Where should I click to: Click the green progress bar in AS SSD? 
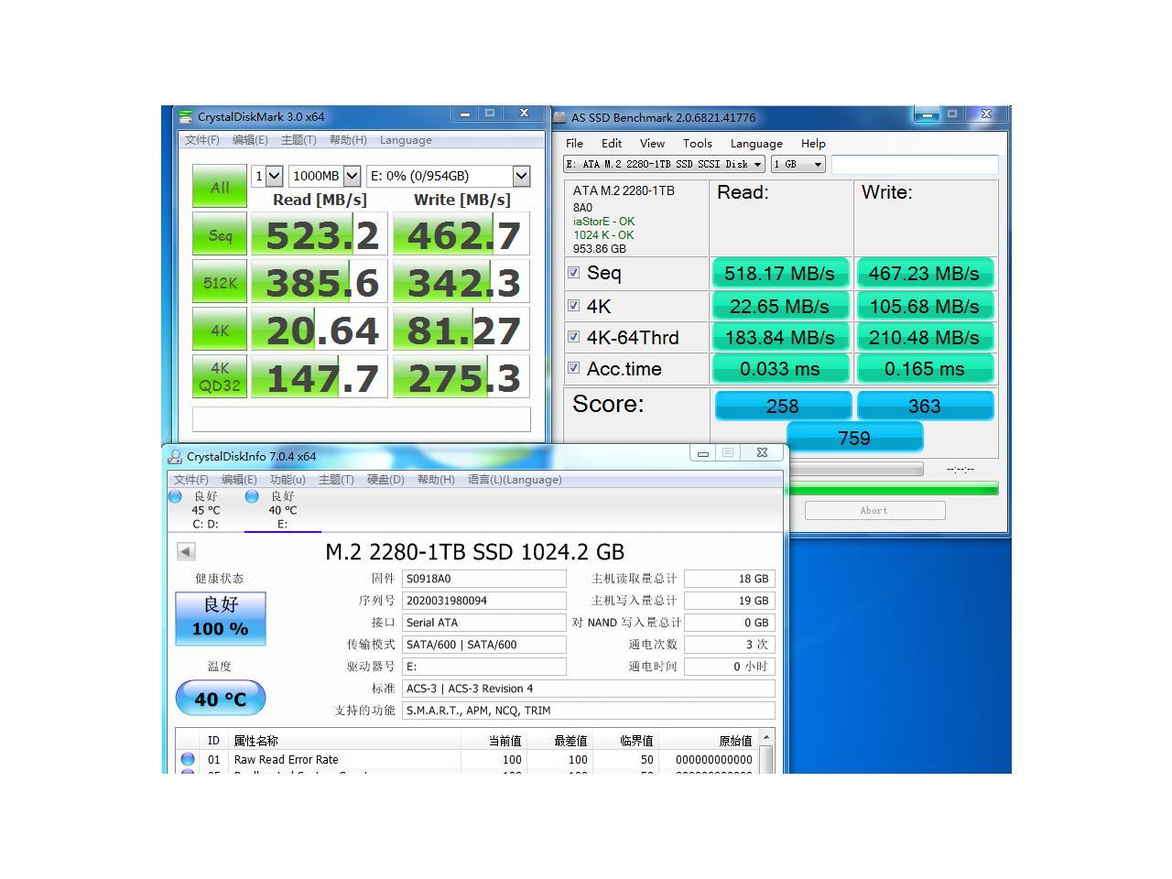(x=893, y=489)
